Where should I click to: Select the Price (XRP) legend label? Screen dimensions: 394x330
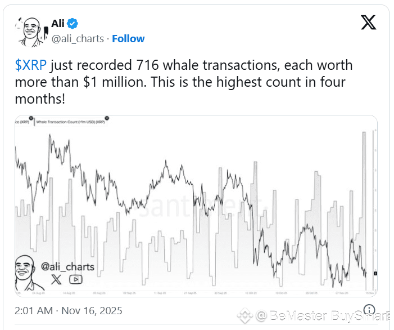(22, 122)
